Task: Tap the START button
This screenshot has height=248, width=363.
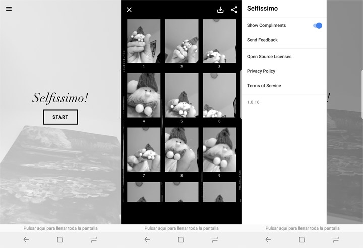Action: pyautogui.click(x=60, y=117)
